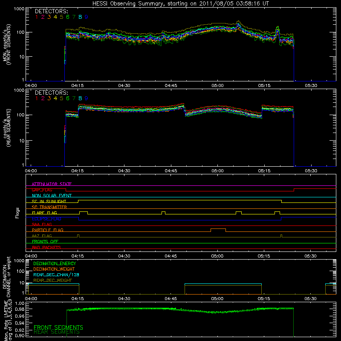Click the FLARE_FLAG pulse before 04:45
The image size is (341, 341).
(164, 212)
